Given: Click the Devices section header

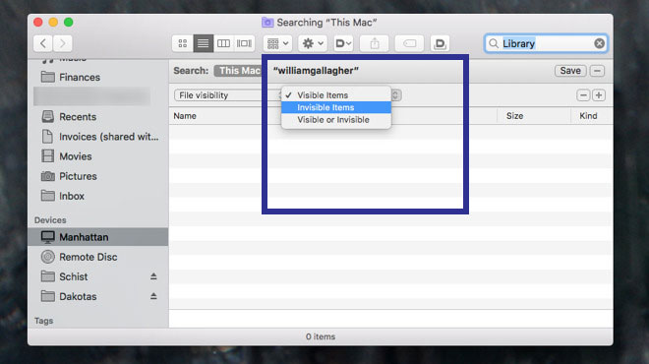Looking at the screenshot, I should coord(50,220).
